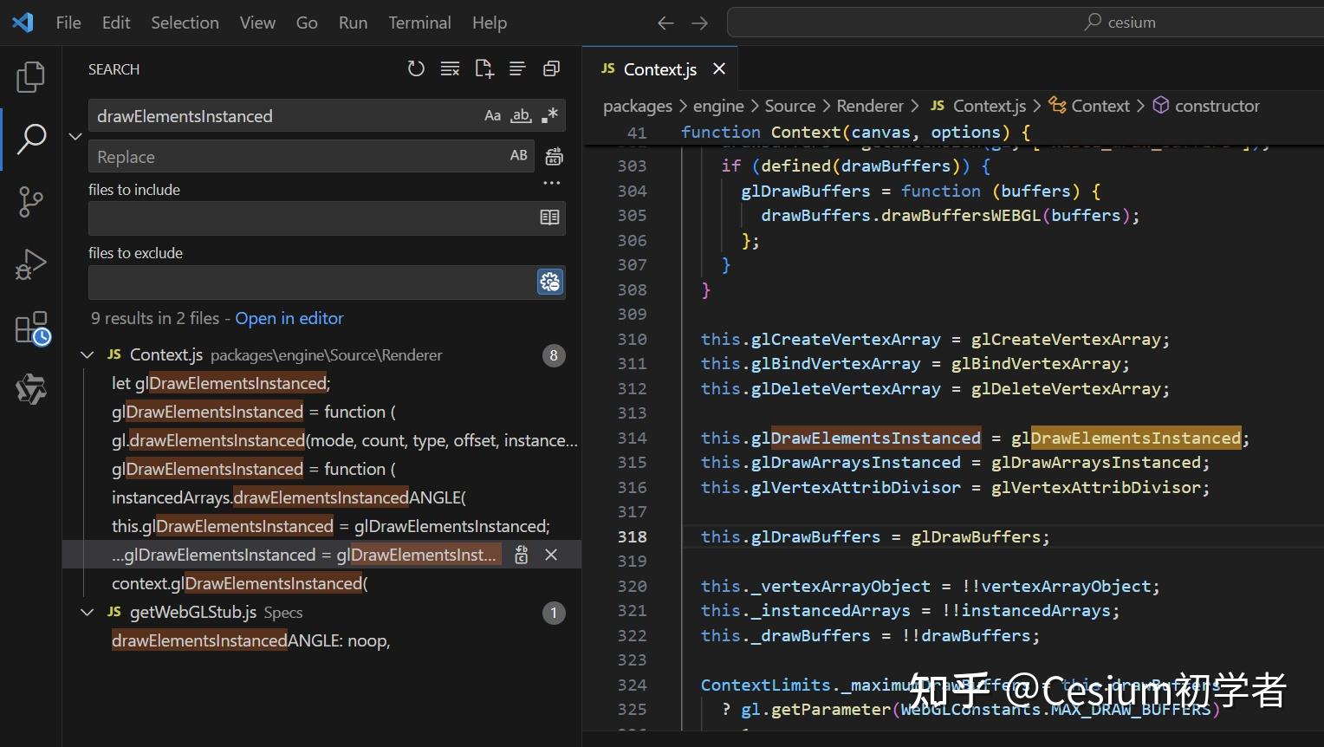
Task: Clear all search results
Action: [x=450, y=69]
